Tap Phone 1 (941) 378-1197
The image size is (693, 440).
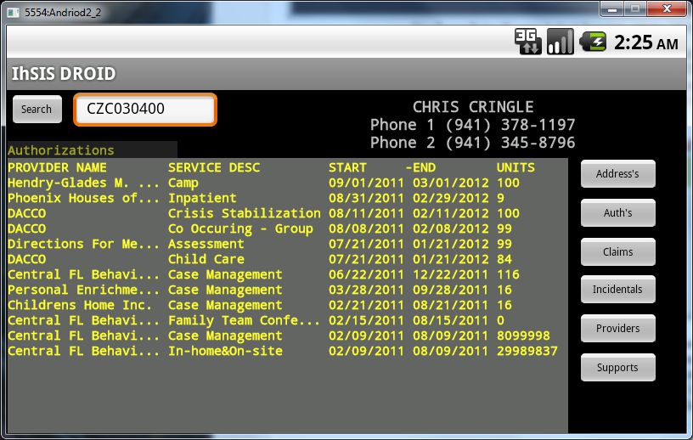[x=473, y=125]
